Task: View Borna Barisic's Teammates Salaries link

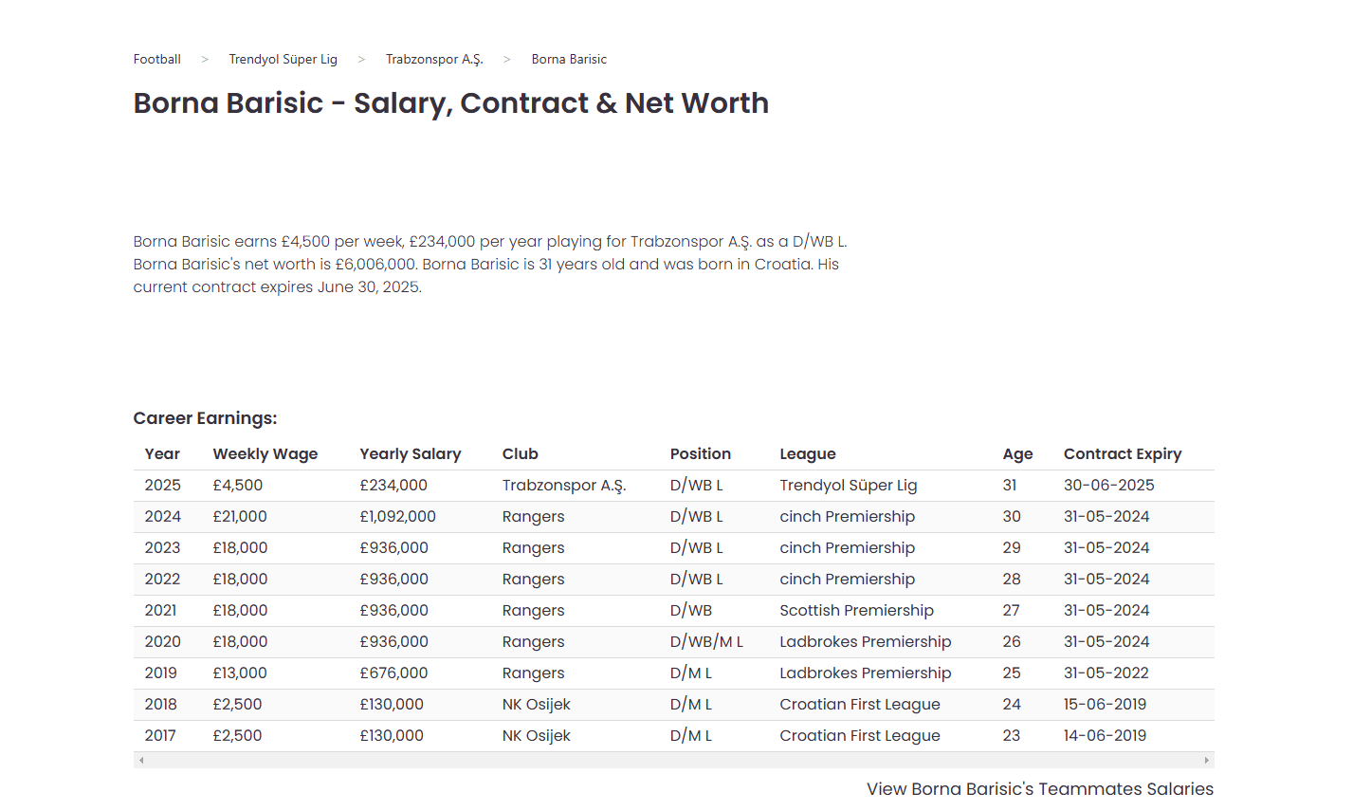Action: point(1039,789)
